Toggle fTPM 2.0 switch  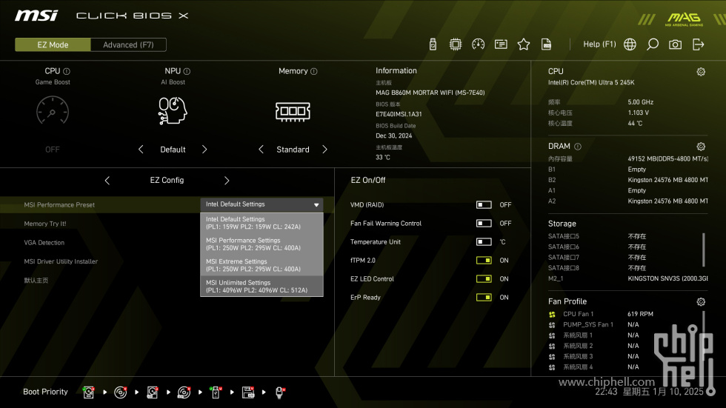tap(484, 261)
